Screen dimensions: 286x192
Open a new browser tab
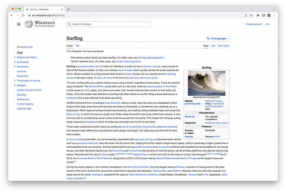68,9
